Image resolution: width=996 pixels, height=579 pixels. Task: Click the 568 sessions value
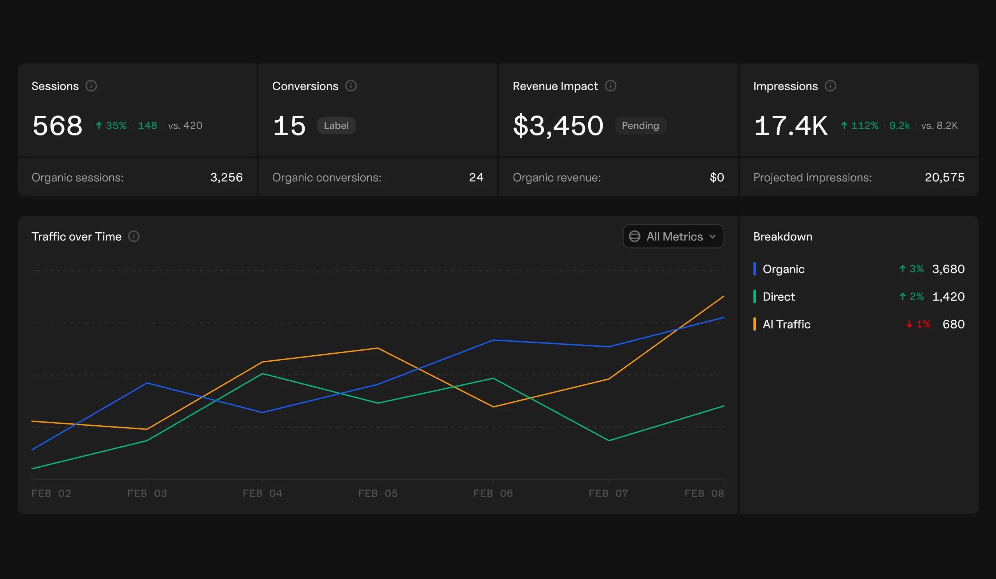coord(58,126)
